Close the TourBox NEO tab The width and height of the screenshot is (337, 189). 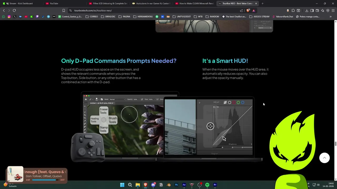256,3
